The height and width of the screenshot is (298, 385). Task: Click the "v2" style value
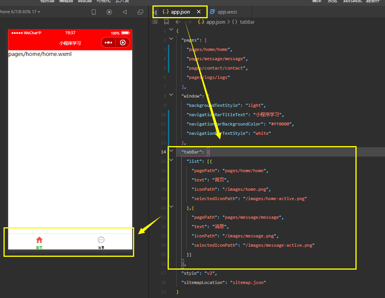tap(210, 273)
